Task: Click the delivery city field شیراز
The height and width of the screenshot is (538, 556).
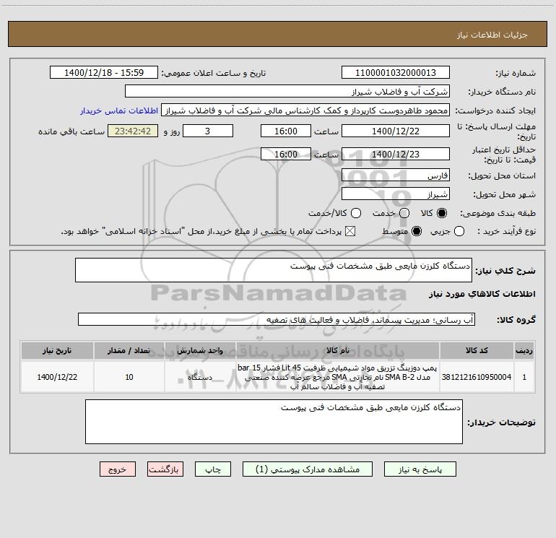Action: pyautogui.click(x=396, y=194)
